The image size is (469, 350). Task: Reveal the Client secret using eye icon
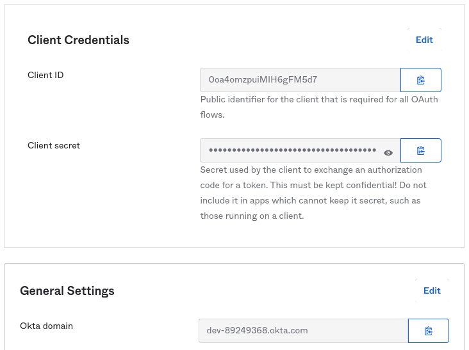tap(388, 153)
